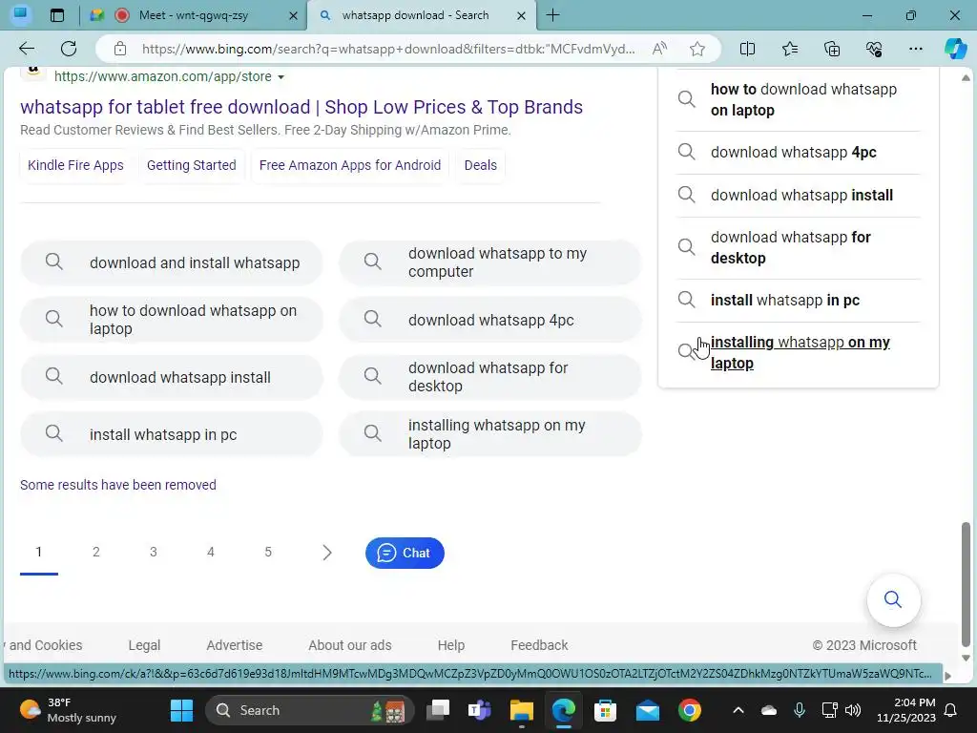977x733 pixels.
Task: Click the address bar URL field
Action: pyautogui.click(x=387, y=49)
